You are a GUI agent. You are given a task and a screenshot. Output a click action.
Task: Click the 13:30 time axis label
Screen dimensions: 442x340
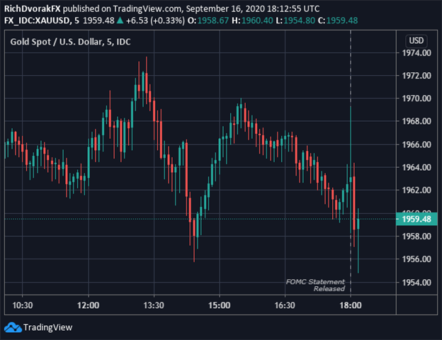[154, 305]
